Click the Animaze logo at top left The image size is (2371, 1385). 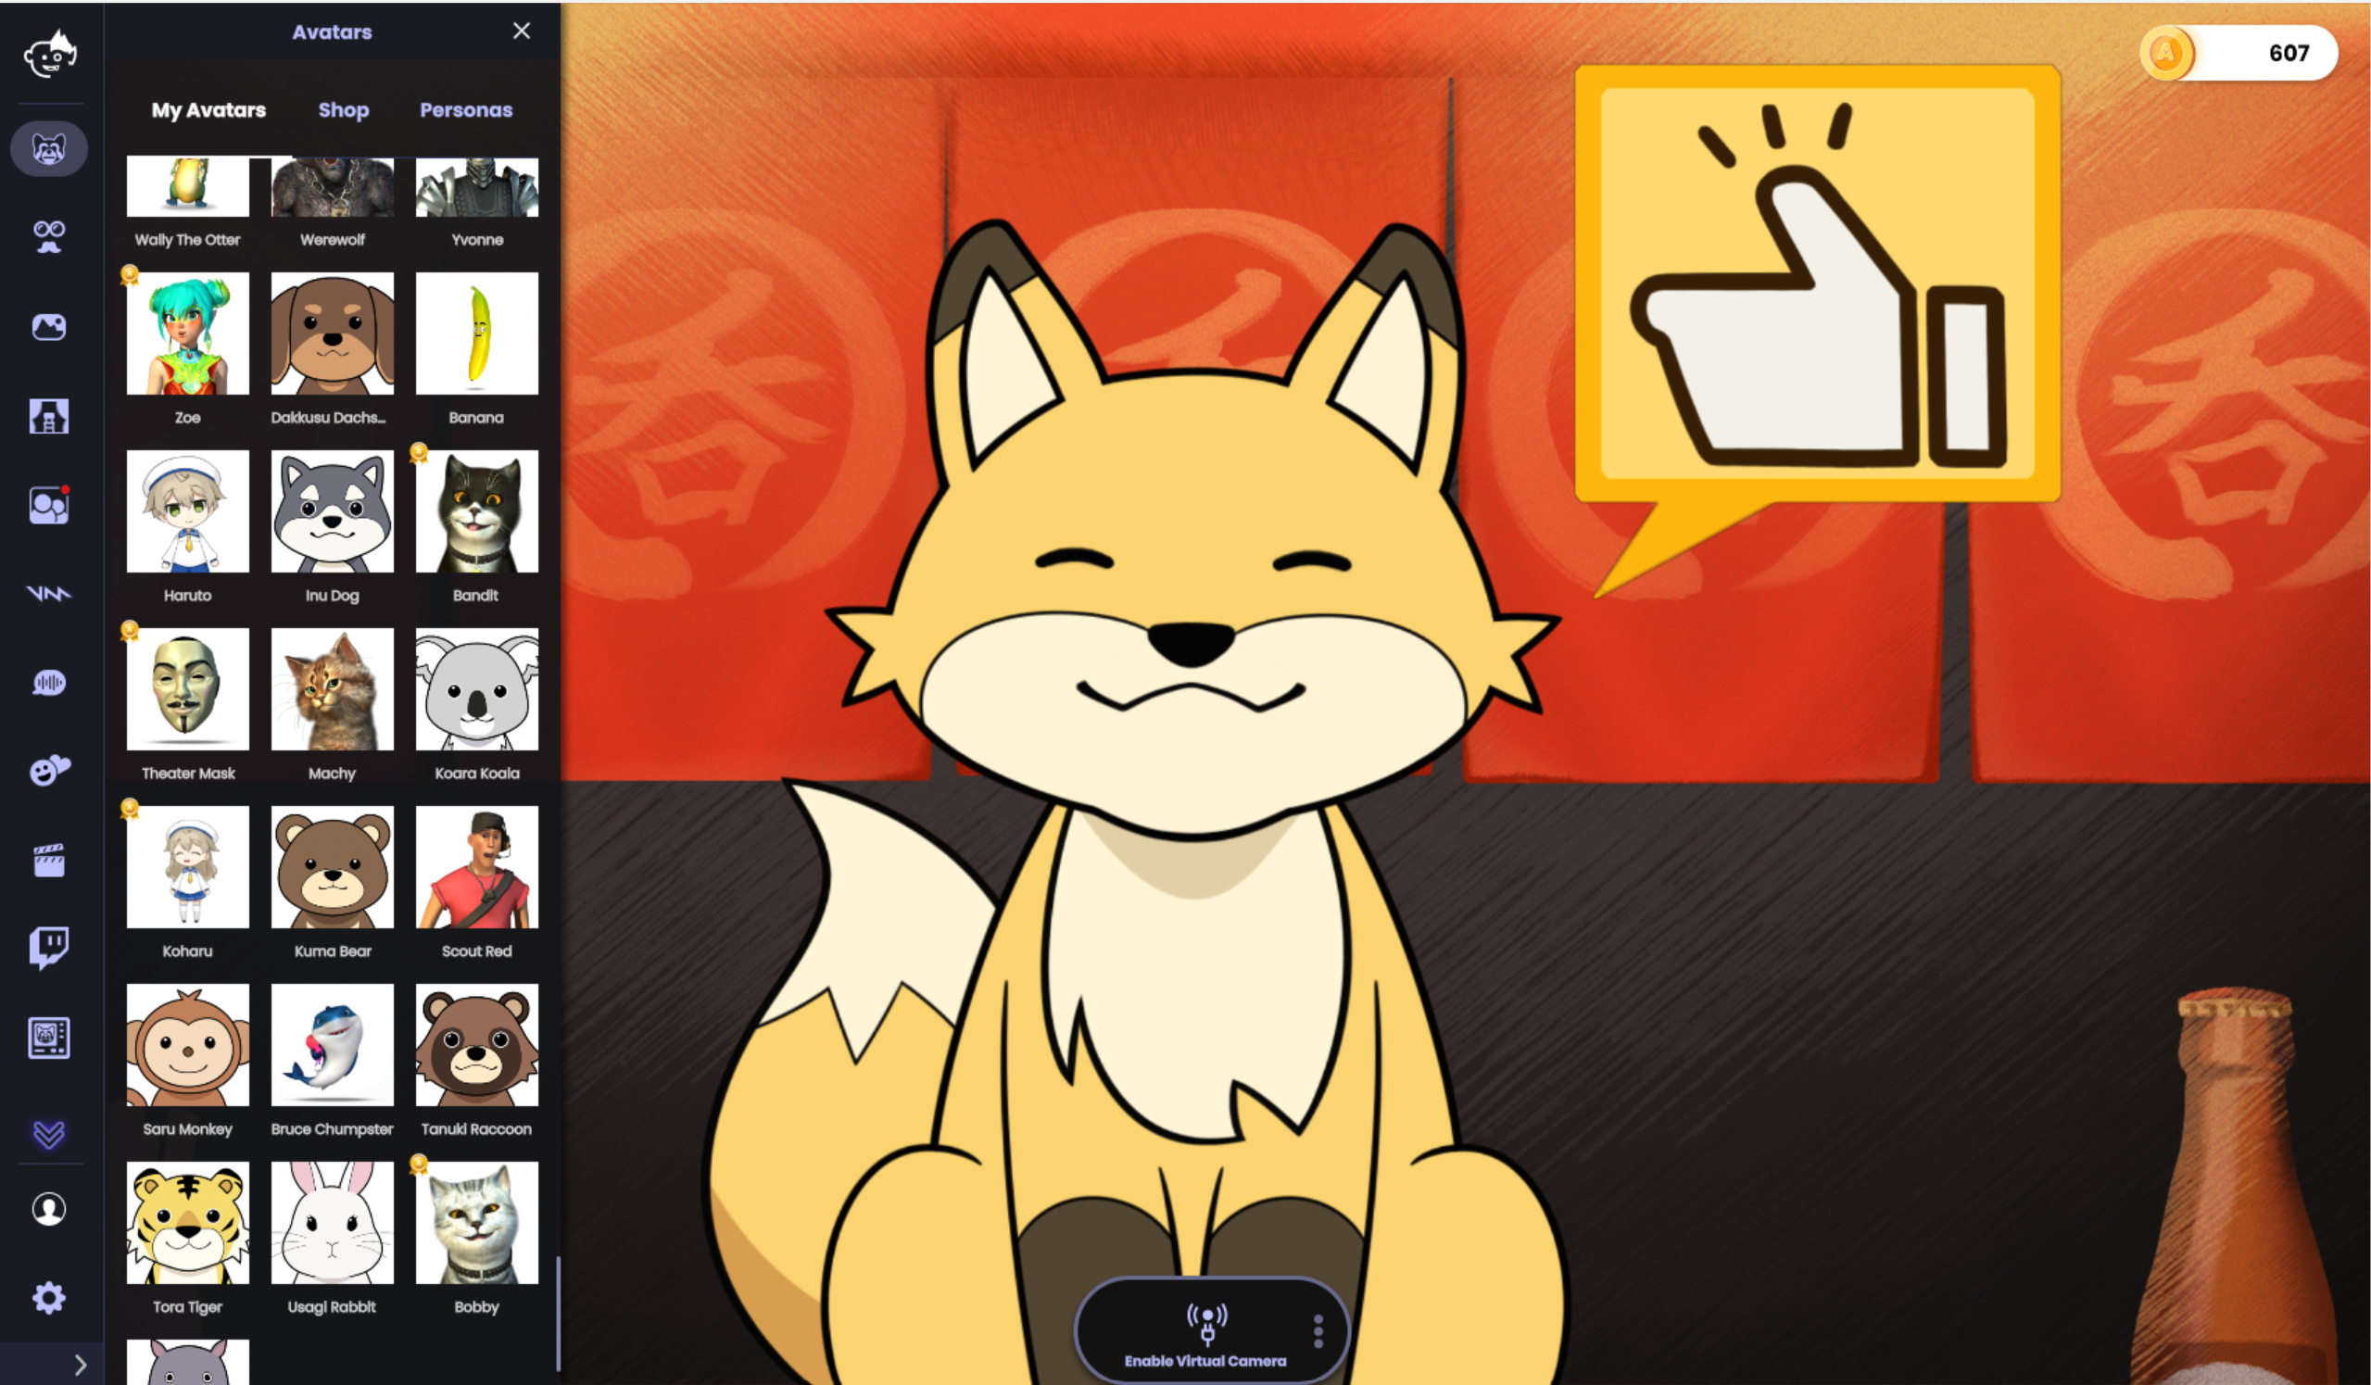[50, 54]
